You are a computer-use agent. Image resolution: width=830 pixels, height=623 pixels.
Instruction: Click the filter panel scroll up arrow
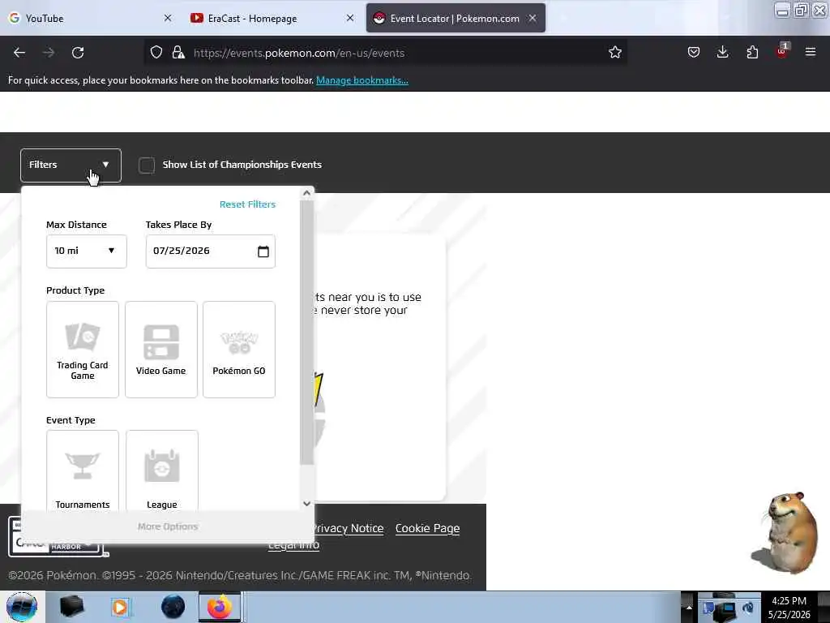click(306, 193)
